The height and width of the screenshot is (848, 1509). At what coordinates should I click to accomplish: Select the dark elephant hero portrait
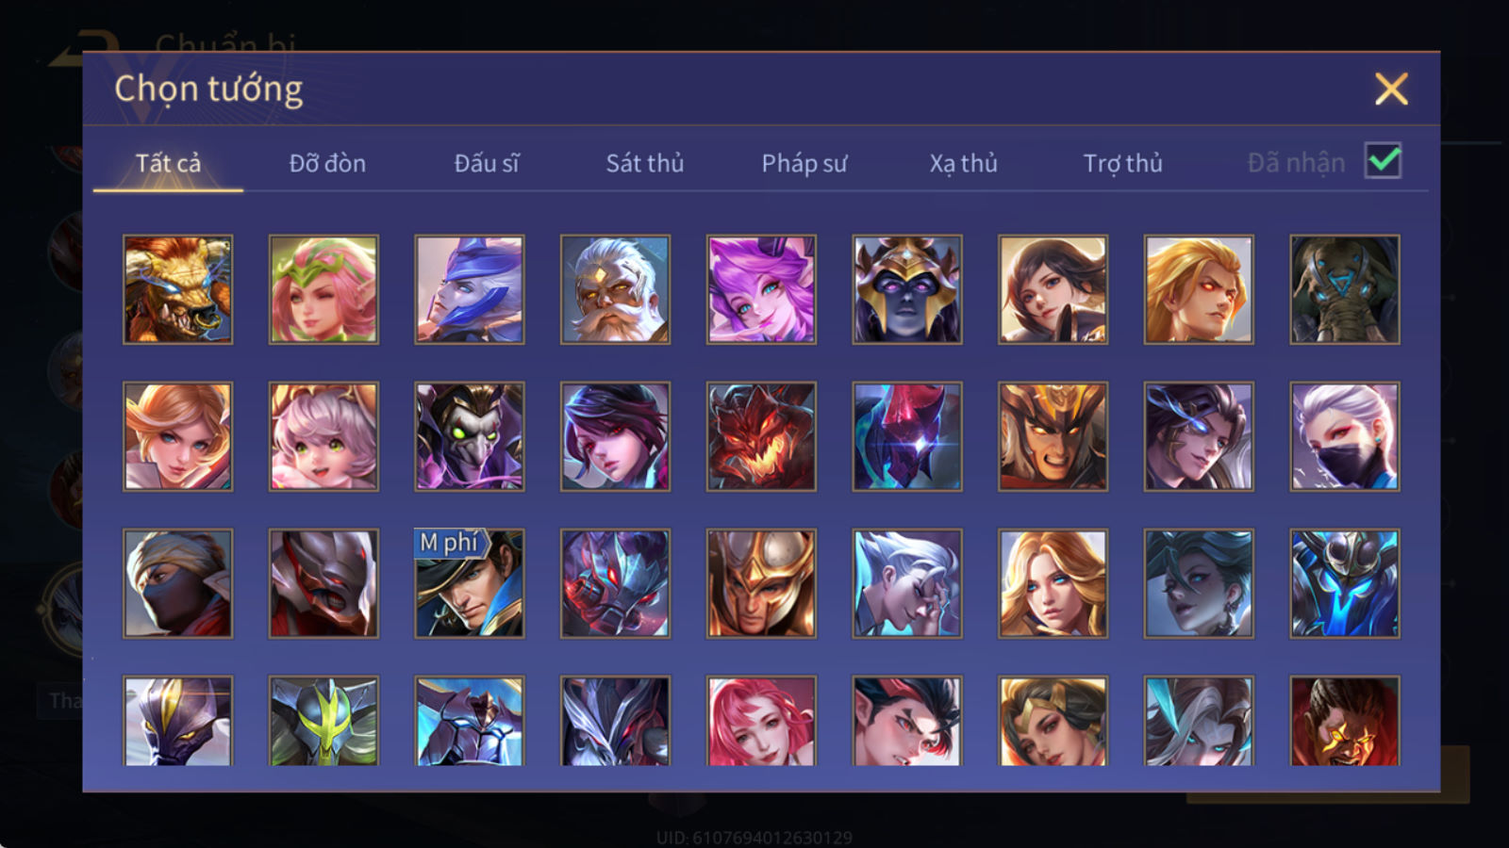[x=1345, y=289]
